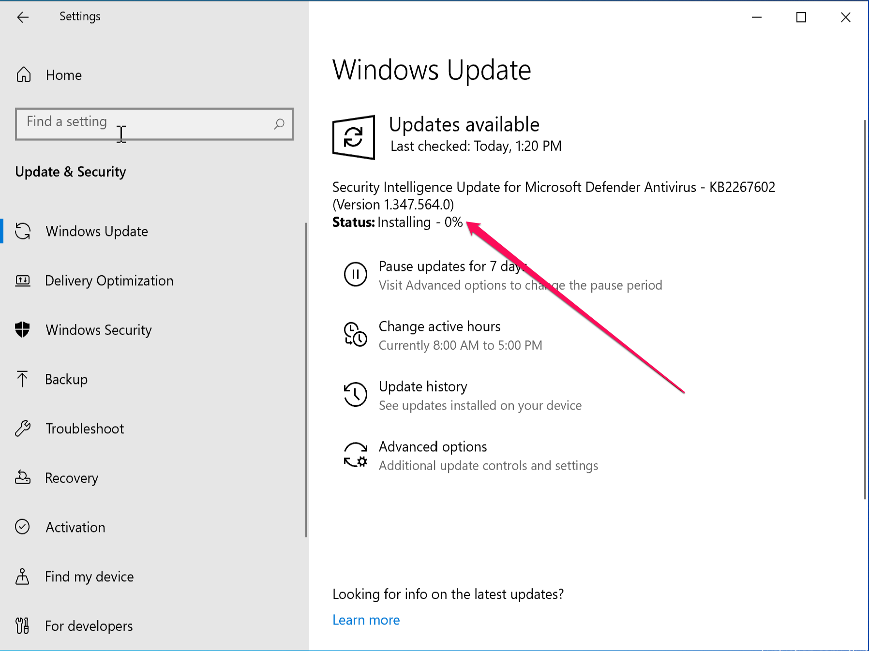
Task: Open Delivery Optimization settings
Action: 109,281
